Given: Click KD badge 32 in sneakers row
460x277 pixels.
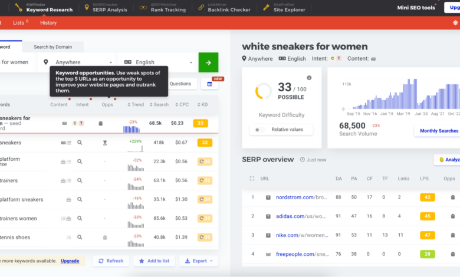Looking at the screenshot, I should coord(205,143).
